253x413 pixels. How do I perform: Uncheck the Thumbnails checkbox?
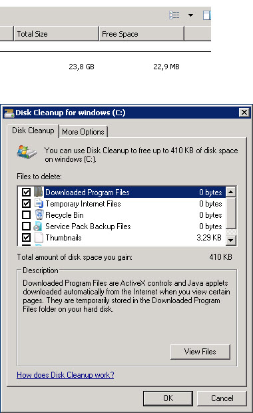coord(26,237)
